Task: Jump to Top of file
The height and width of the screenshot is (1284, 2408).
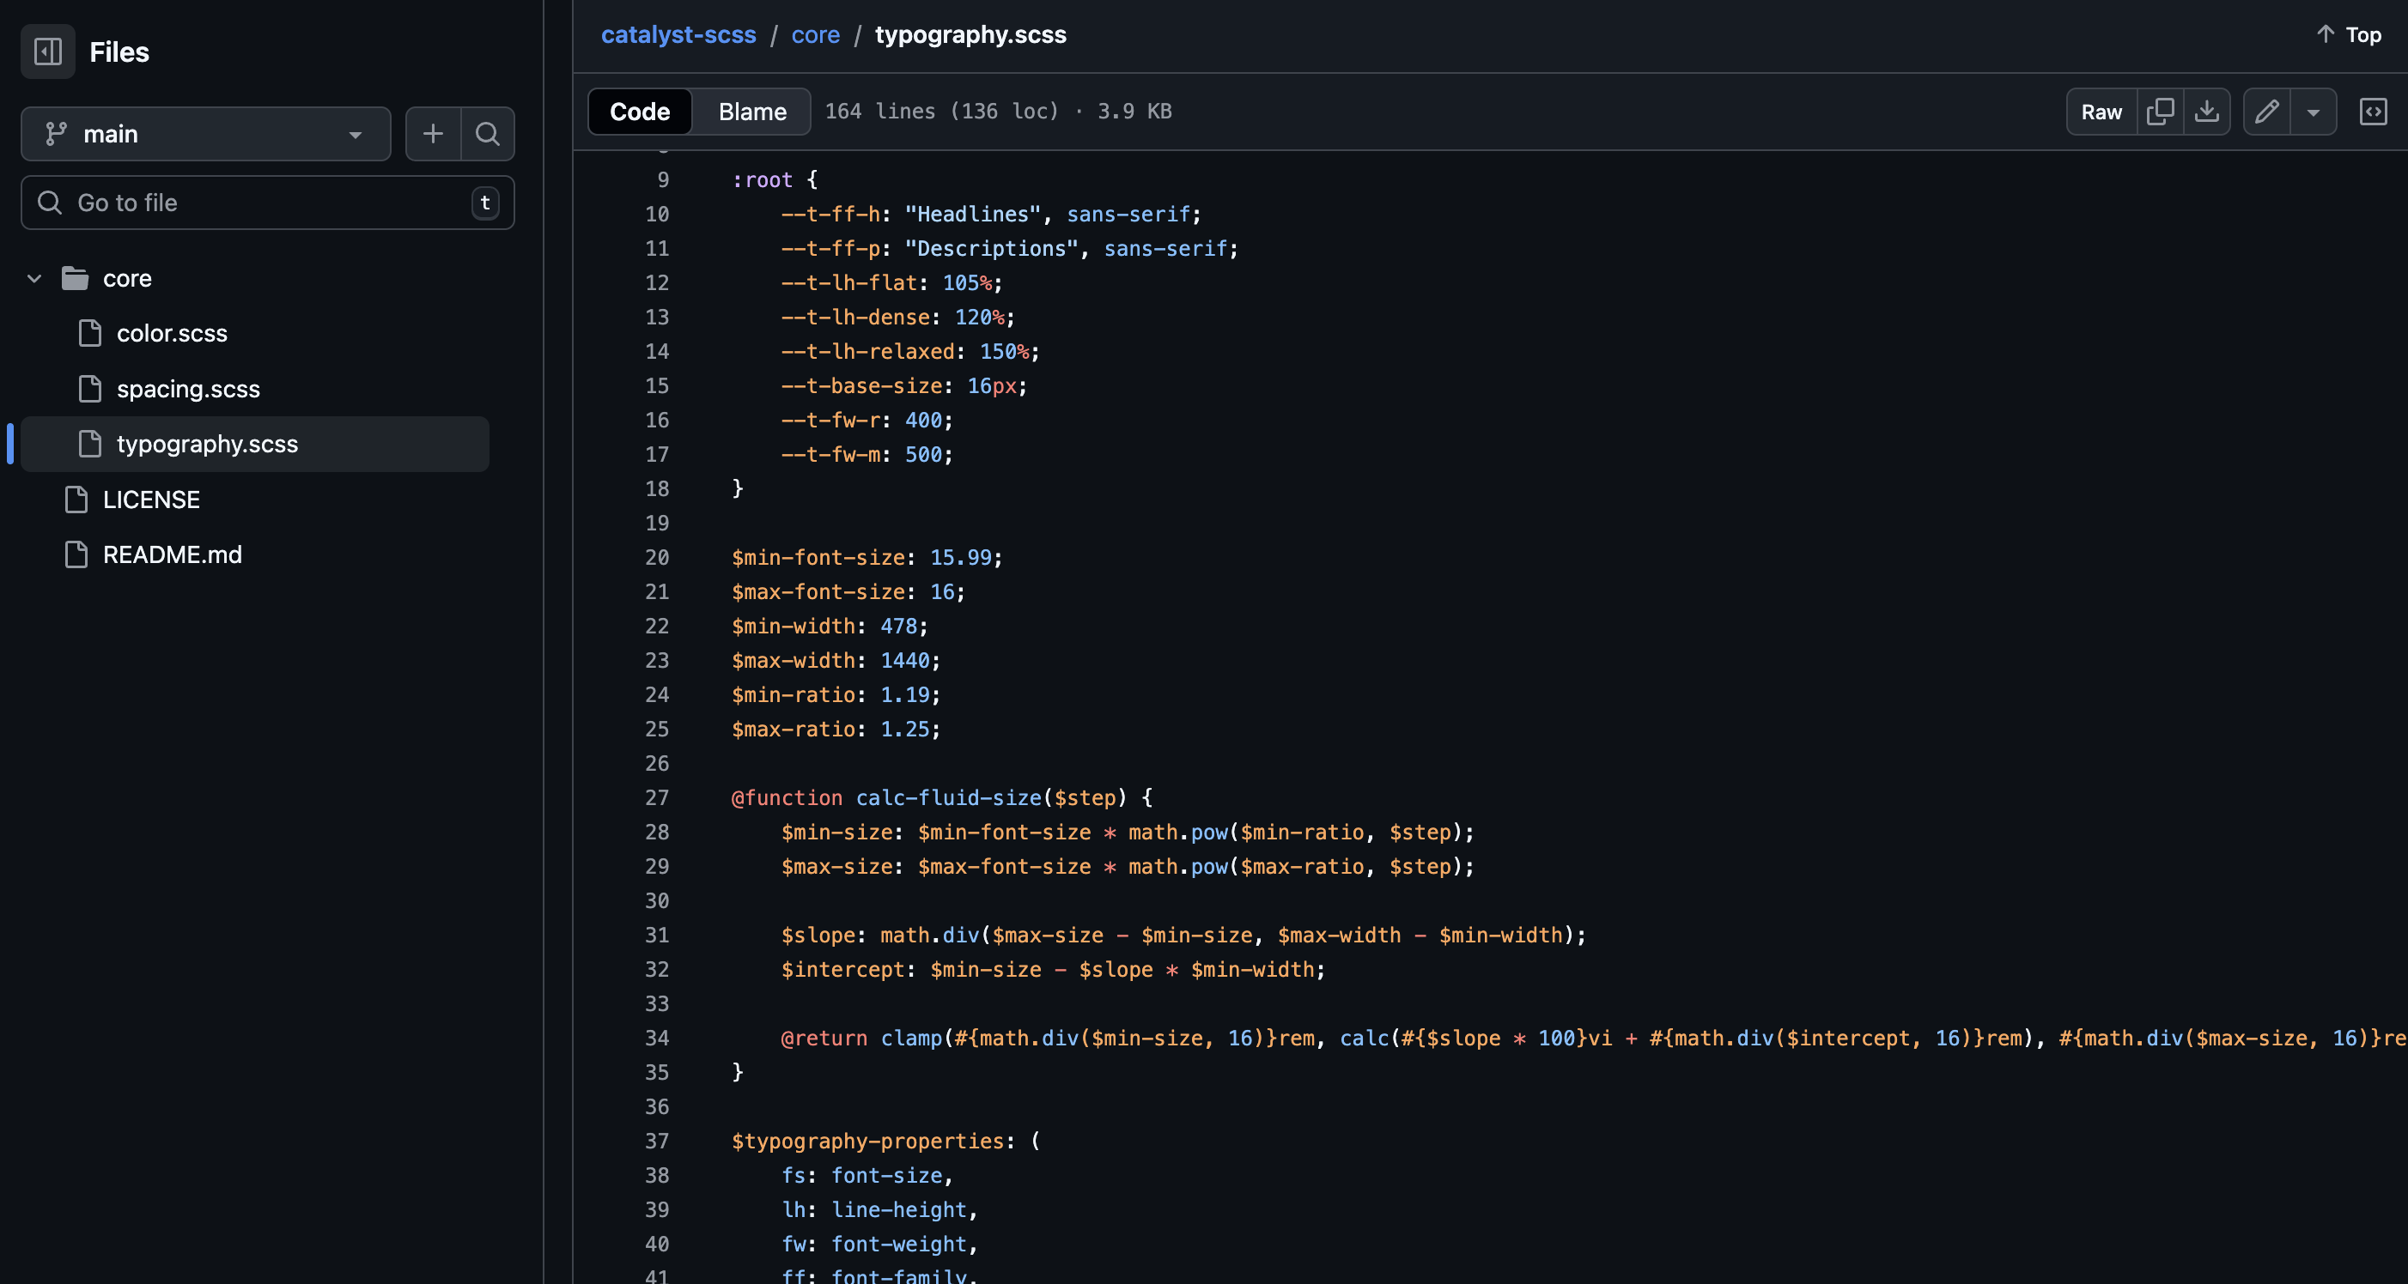Action: 2349,34
